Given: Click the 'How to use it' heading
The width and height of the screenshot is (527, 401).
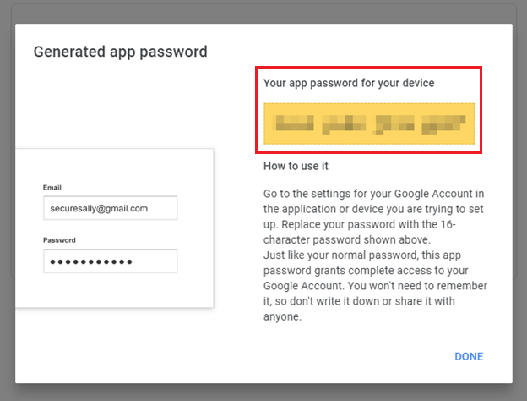Looking at the screenshot, I should [296, 167].
